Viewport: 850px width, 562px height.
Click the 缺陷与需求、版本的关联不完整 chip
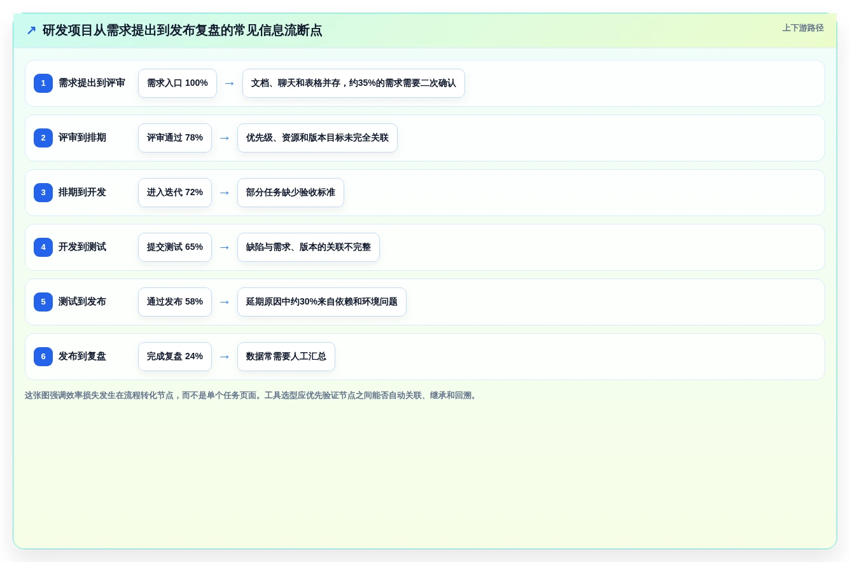pos(309,247)
